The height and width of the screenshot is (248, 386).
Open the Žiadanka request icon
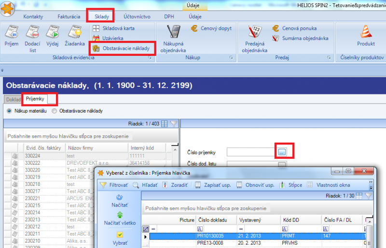pos(75,36)
